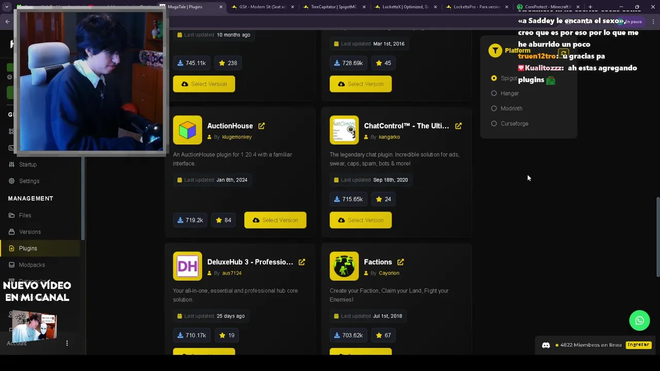Image resolution: width=660 pixels, height=371 pixels.
Task: Click the Factions plugin logo
Action: coord(344,266)
